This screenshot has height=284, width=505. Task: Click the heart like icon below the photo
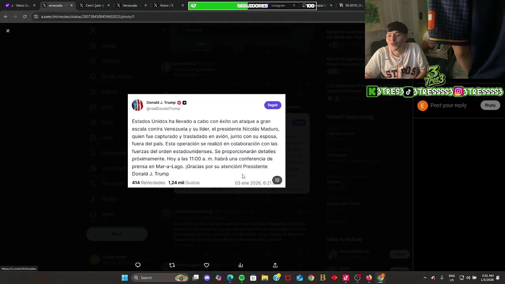coord(206,265)
